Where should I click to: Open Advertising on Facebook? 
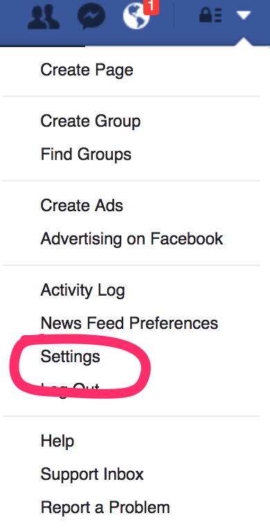pos(132,239)
